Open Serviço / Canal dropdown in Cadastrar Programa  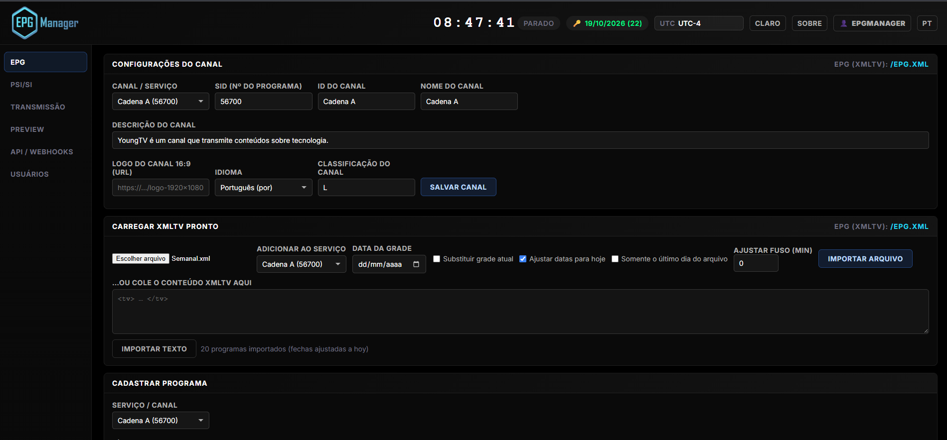point(160,421)
